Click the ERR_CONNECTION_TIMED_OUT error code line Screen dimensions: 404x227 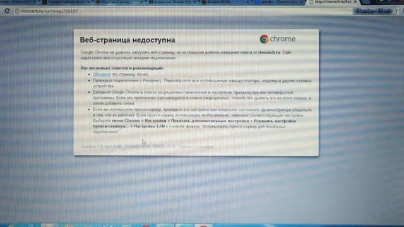pyautogui.click(x=147, y=147)
